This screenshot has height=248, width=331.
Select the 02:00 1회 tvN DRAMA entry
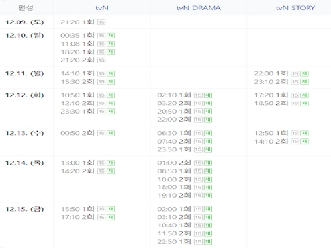[x=174, y=209]
